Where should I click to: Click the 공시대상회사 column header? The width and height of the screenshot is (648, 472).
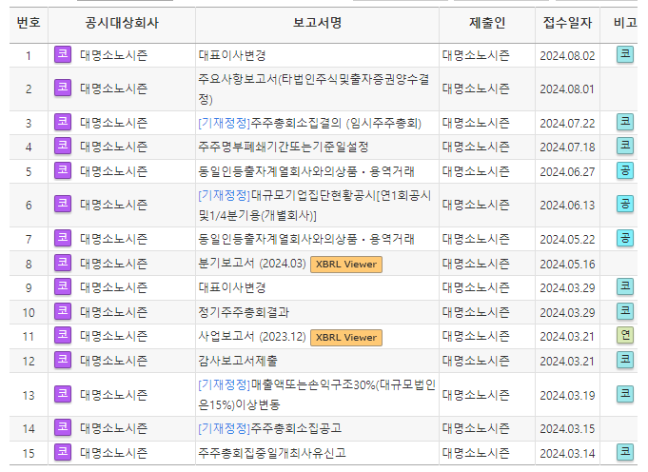pyautogui.click(x=122, y=22)
